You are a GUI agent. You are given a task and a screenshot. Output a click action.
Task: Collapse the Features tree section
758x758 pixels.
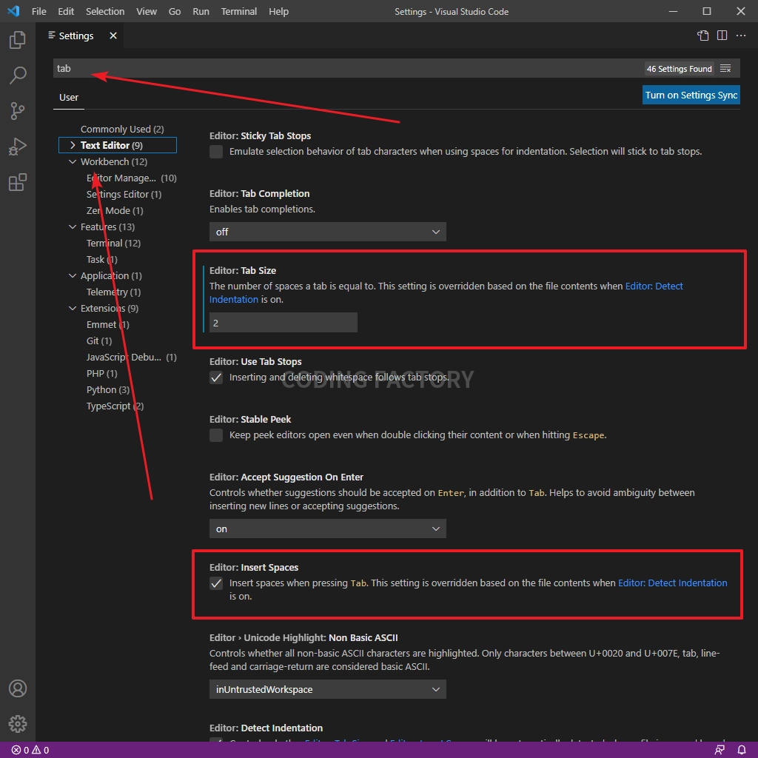point(73,227)
